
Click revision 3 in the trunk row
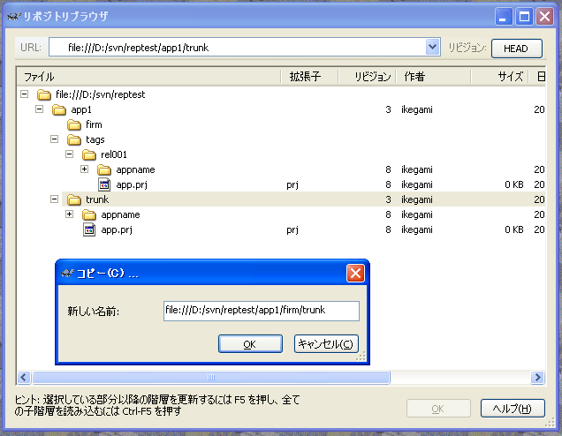point(388,199)
